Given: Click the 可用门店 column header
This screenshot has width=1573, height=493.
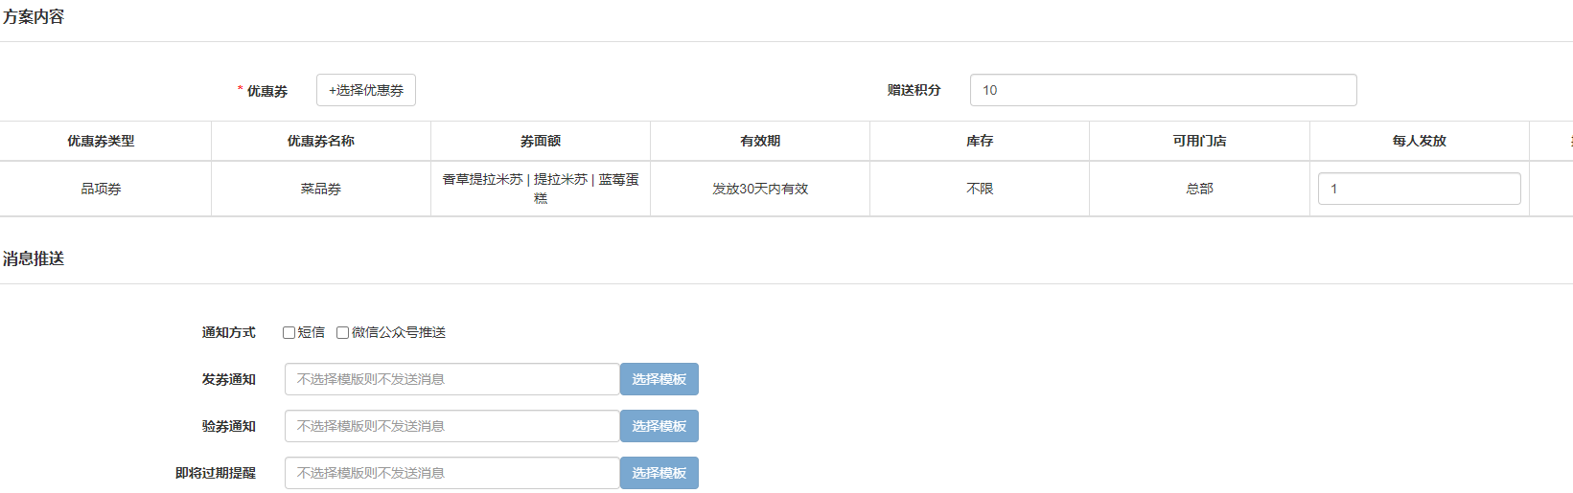Looking at the screenshot, I should (x=1199, y=141).
